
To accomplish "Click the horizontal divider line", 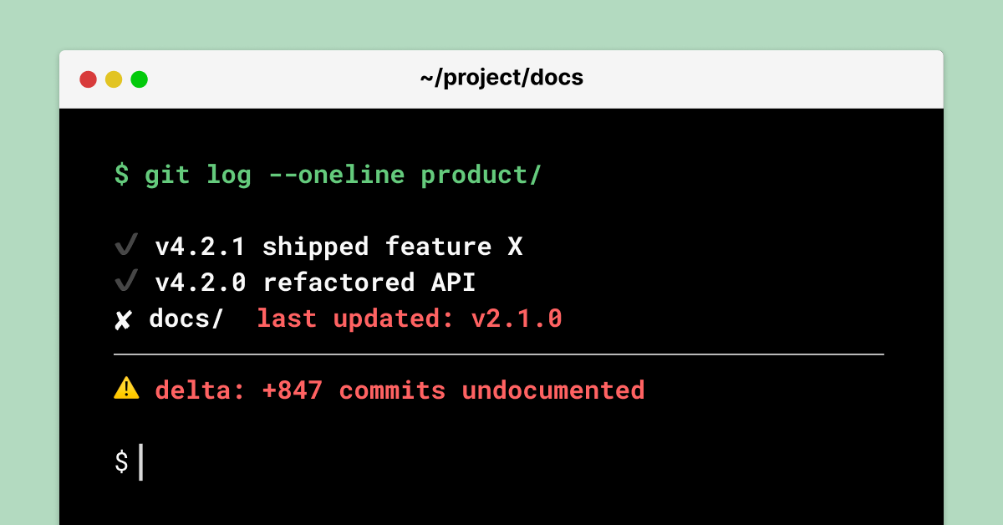I will pyautogui.click(x=498, y=354).
